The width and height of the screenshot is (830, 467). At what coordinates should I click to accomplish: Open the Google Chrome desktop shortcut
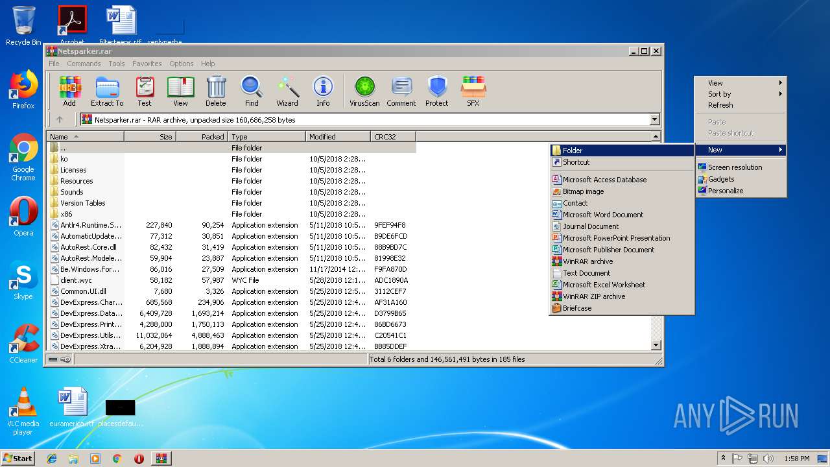click(23, 157)
